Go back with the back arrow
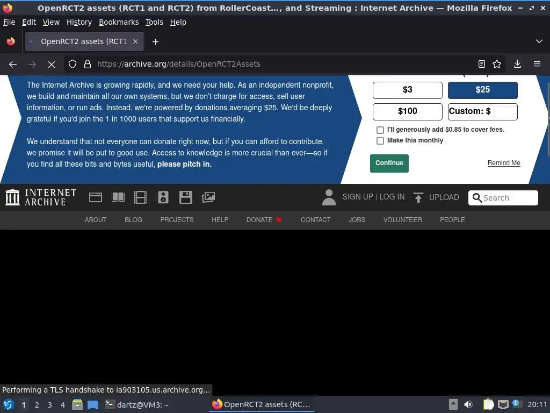 point(13,65)
